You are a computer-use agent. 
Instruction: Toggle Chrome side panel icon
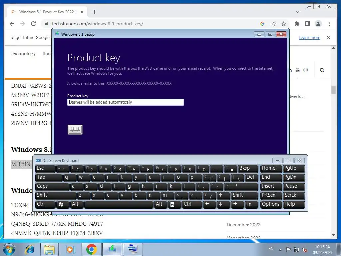(x=307, y=24)
